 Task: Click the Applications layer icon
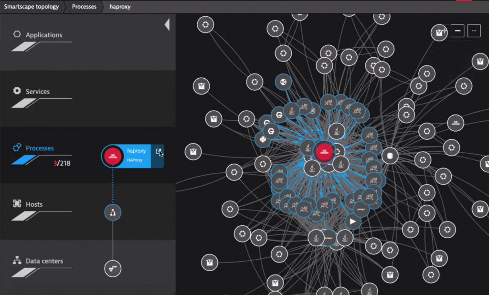(x=18, y=34)
